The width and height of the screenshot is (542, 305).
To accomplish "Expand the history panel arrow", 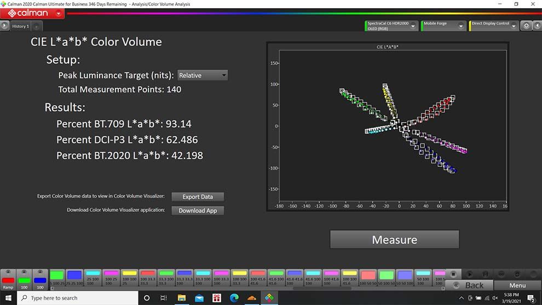I will 4,26.
